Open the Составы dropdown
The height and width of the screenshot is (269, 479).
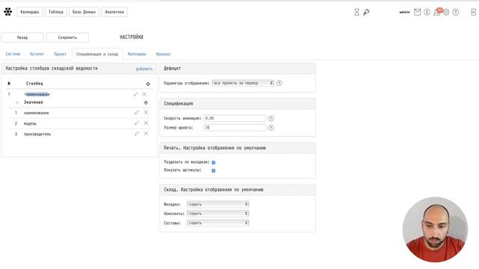(218, 223)
